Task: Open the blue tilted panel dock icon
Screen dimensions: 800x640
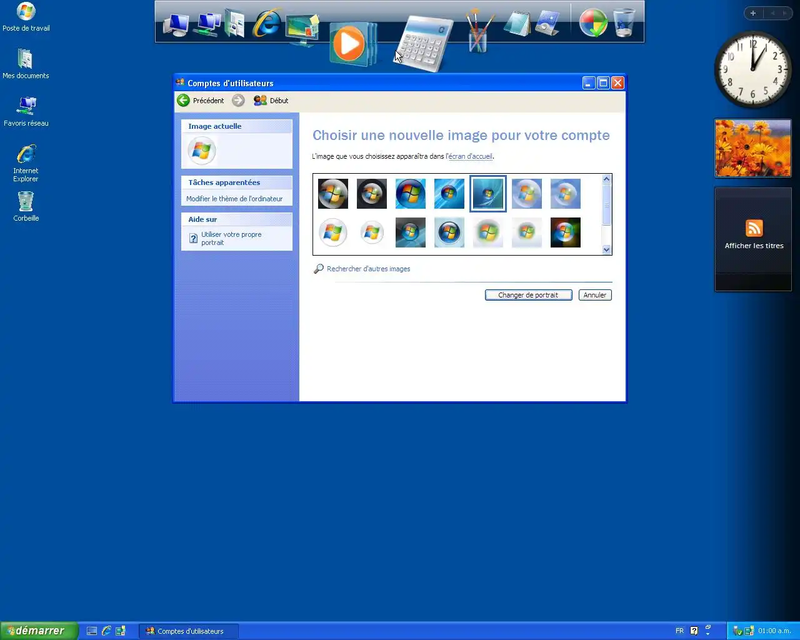Action: pyautogui.click(x=548, y=24)
